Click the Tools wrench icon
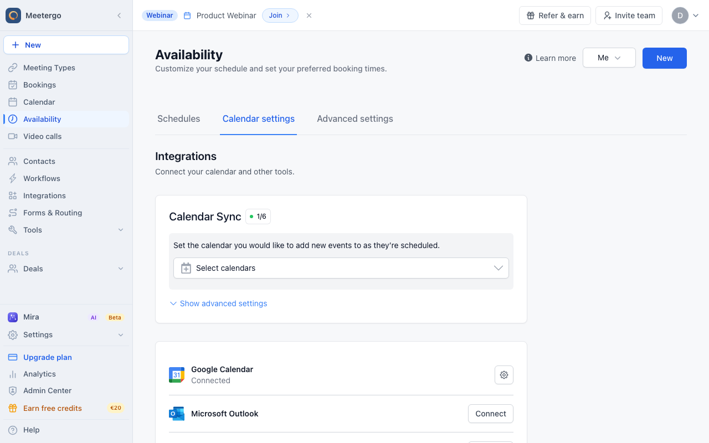Screen dimensions: 709x443 click(13, 230)
